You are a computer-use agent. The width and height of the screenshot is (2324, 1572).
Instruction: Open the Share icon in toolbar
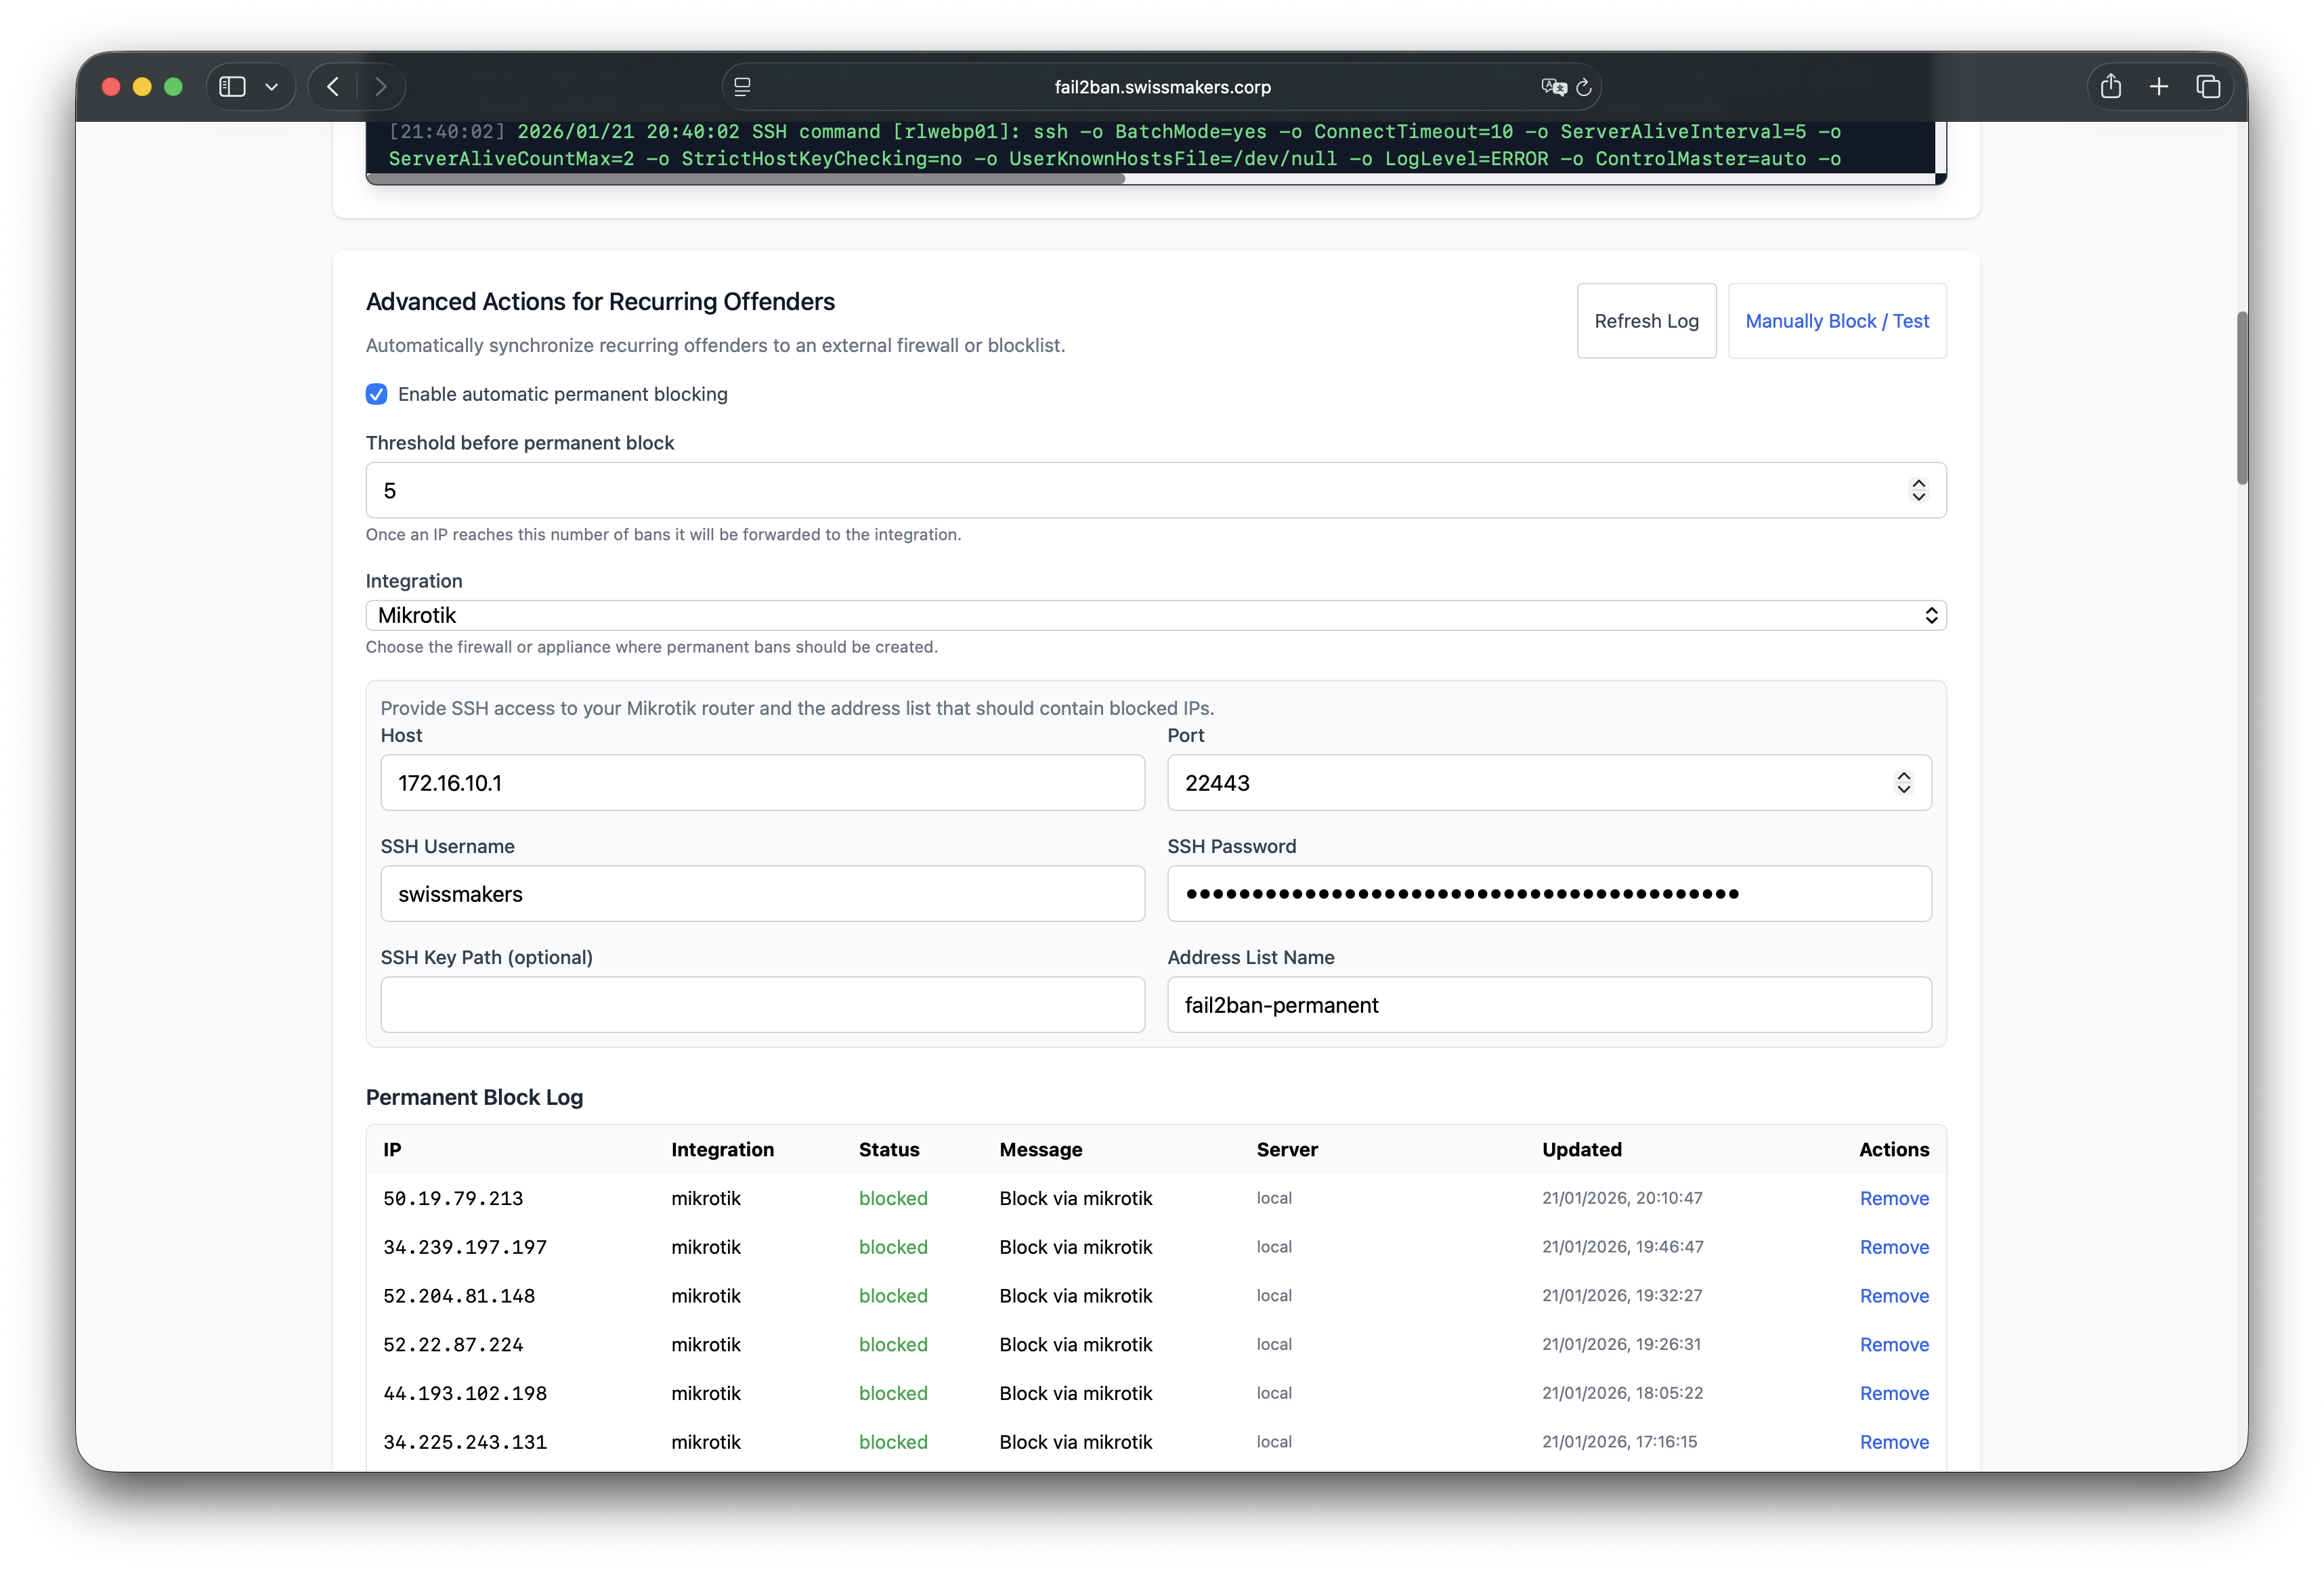tap(2111, 87)
